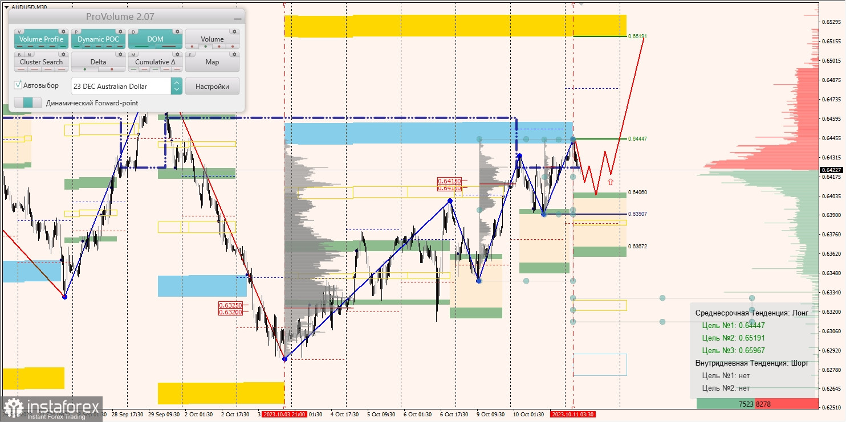Click the 0.63907 level label
Image resolution: width=846 pixels, height=422 pixels.
coord(637,214)
